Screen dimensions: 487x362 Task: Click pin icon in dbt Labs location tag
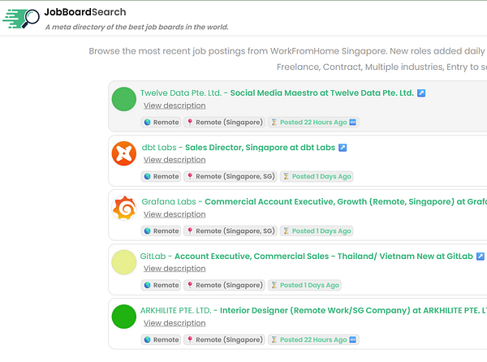[190, 176]
